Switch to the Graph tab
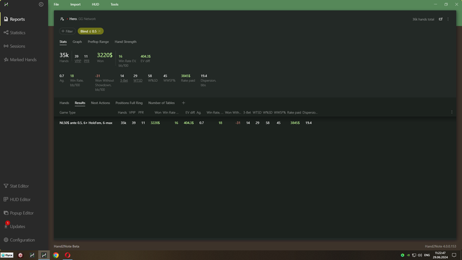The image size is (462, 260). coord(77,42)
